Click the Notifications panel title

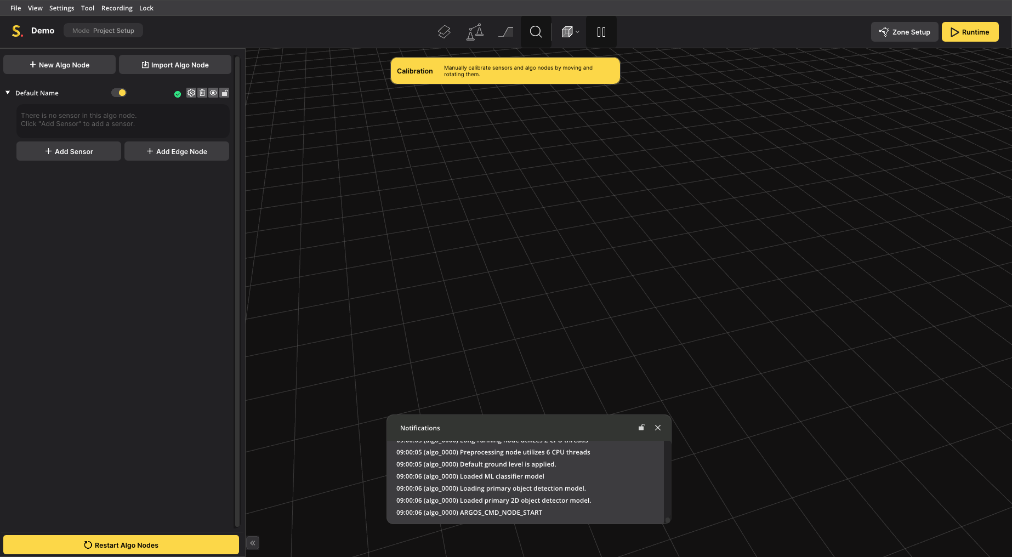[x=420, y=428]
